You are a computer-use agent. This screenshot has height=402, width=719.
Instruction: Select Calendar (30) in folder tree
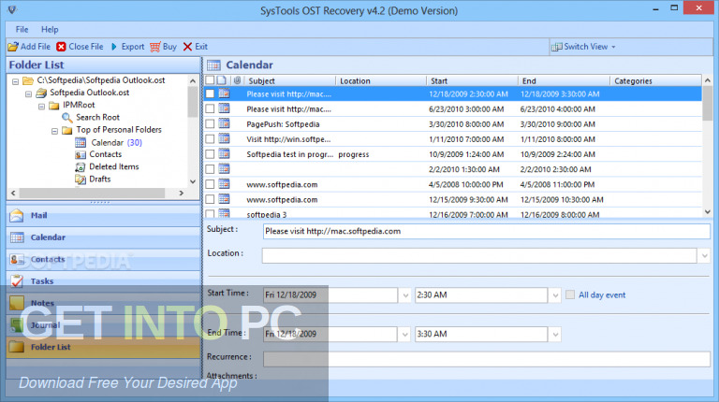click(116, 143)
